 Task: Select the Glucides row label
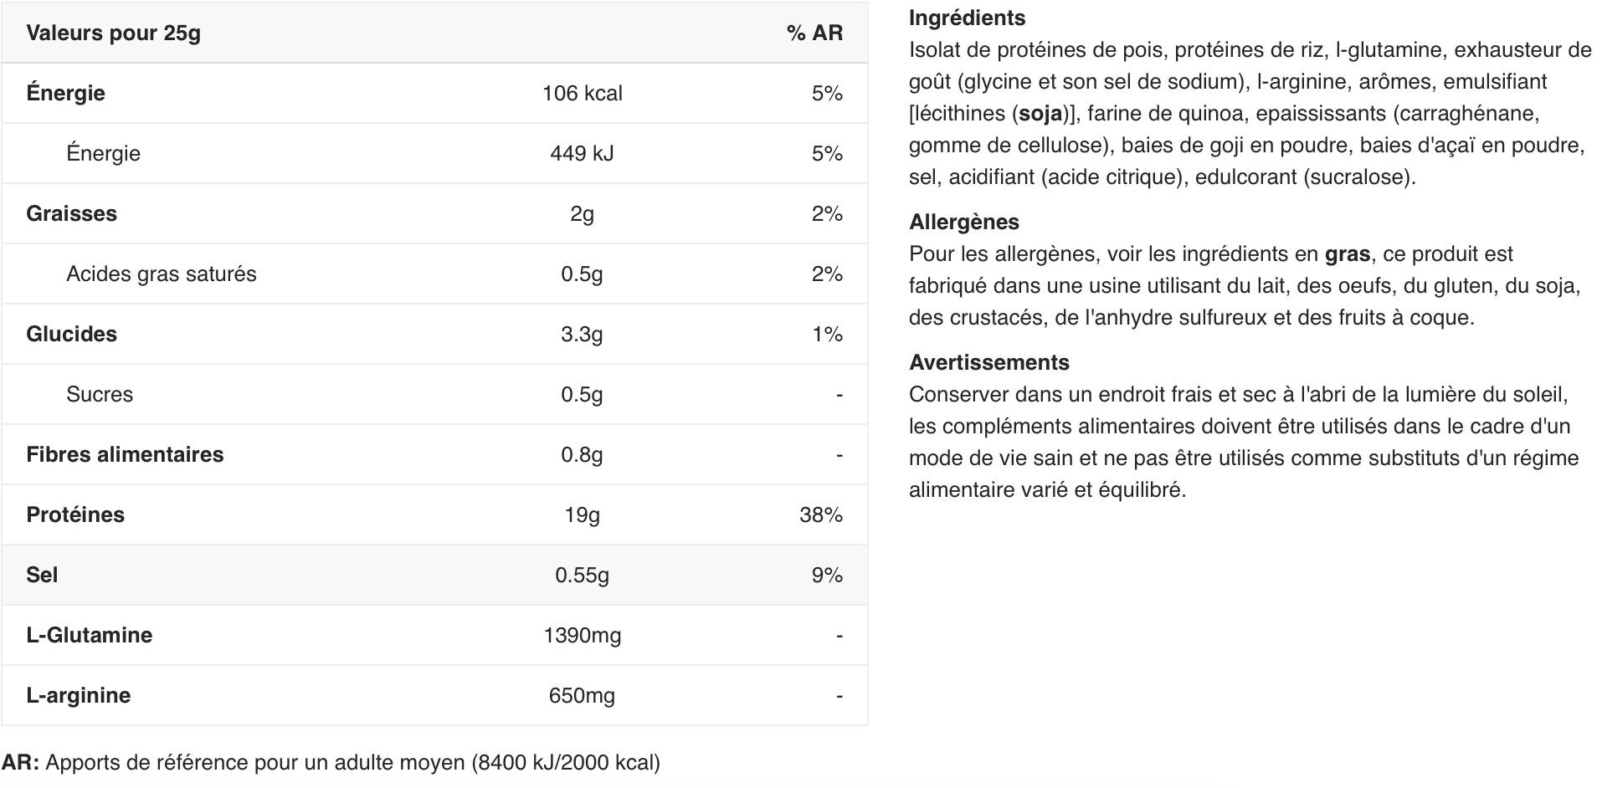click(71, 334)
